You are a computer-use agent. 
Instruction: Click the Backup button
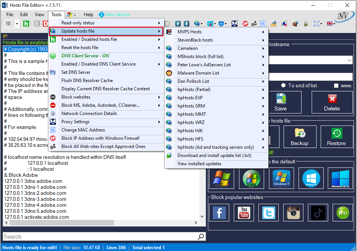pos(300,137)
